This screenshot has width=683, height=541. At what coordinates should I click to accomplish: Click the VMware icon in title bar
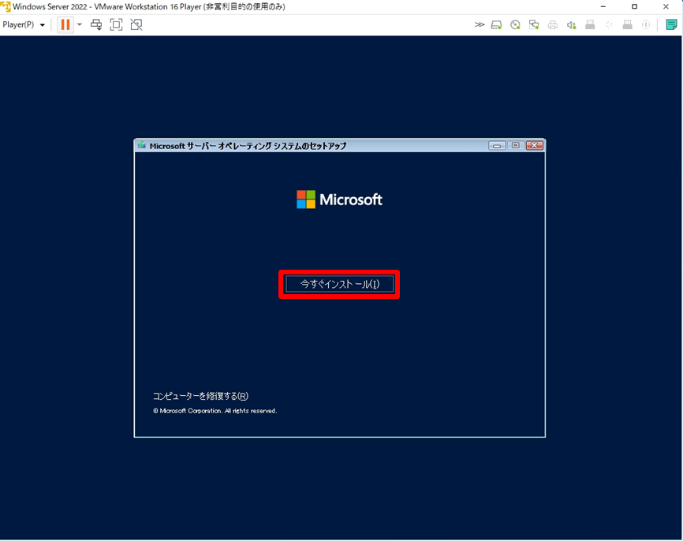(x=6, y=6)
